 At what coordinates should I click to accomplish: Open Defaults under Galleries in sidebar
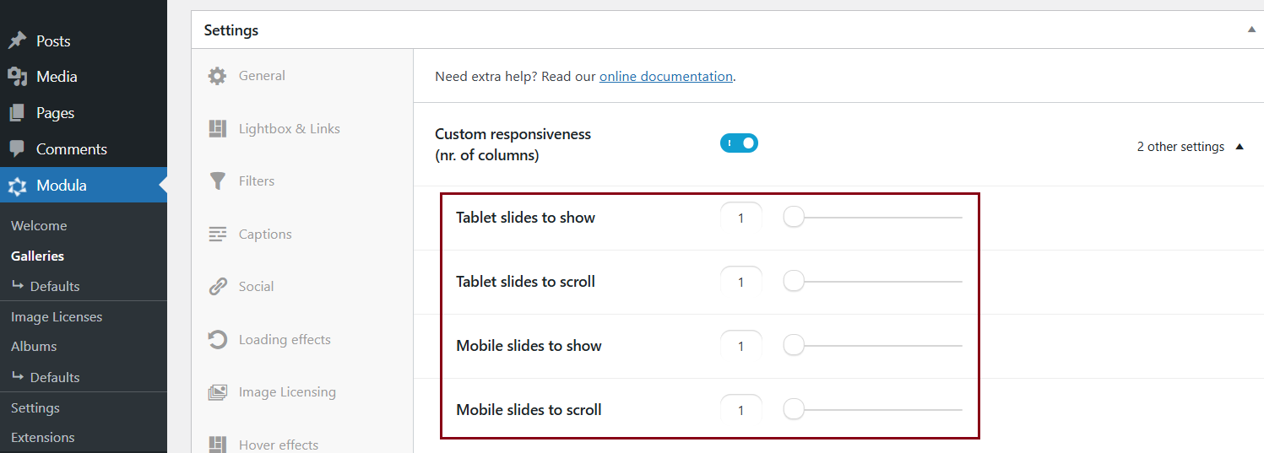pos(55,286)
